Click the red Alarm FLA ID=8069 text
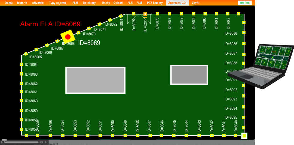Image resolution: width=294 pixels, height=145 pixels. (50, 24)
